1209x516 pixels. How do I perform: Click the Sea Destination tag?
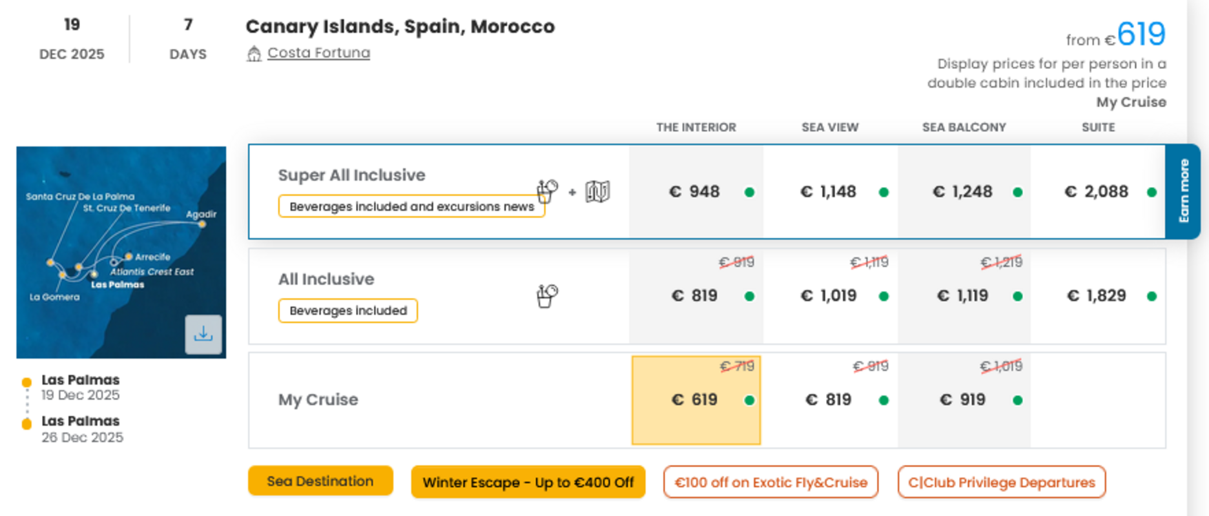(x=320, y=481)
